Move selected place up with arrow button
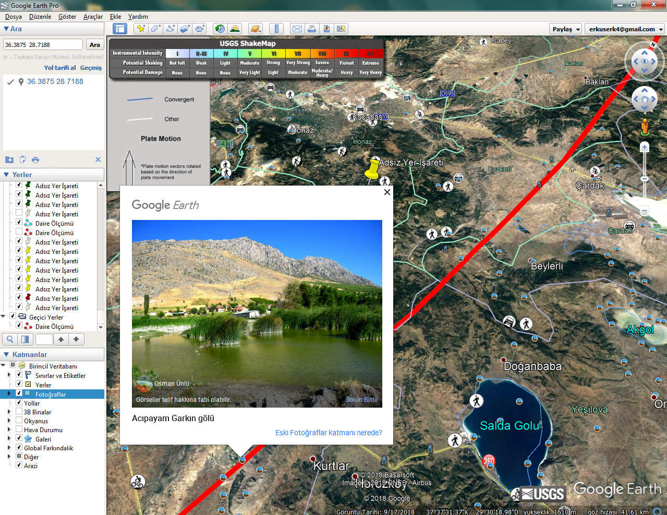The height and width of the screenshot is (515, 667). (x=61, y=339)
